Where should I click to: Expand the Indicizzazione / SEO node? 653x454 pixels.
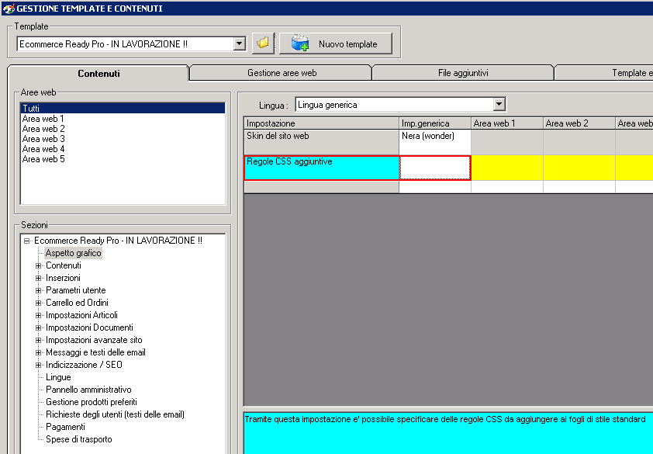[x=38, y=365]
